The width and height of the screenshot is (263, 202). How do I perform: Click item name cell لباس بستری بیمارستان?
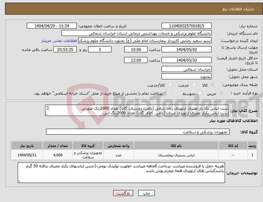(x=176, y=155)
